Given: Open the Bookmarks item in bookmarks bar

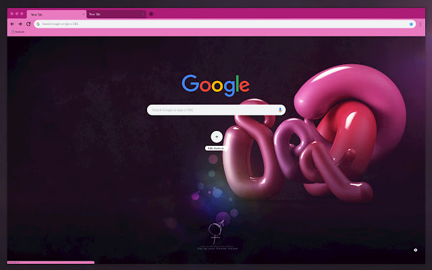Looking at the screenshot, I should click(x=18, y=32).
